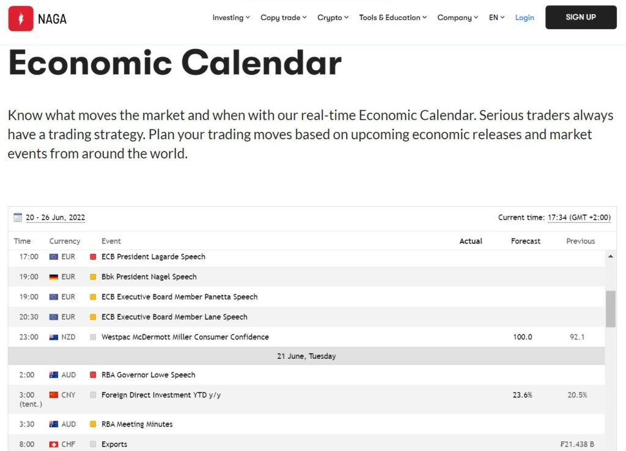Click German flag in Nagel Speech row
626x451 pixels.
click(x=54, y=277)
